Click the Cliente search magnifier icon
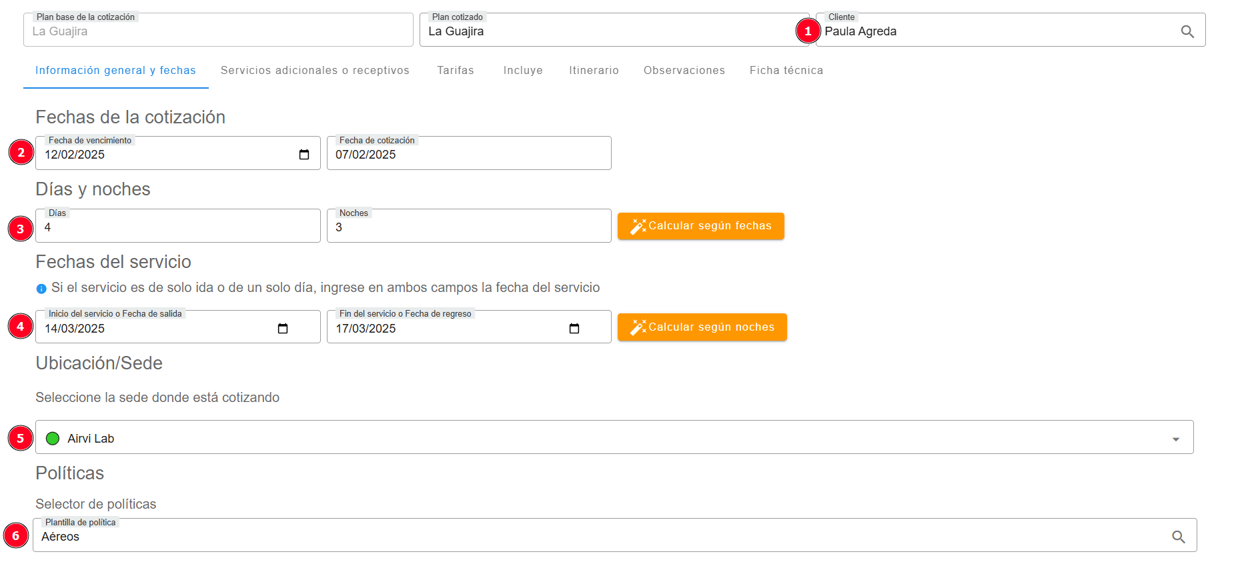Screen dimensions: 1242x566 point(1187,31)
